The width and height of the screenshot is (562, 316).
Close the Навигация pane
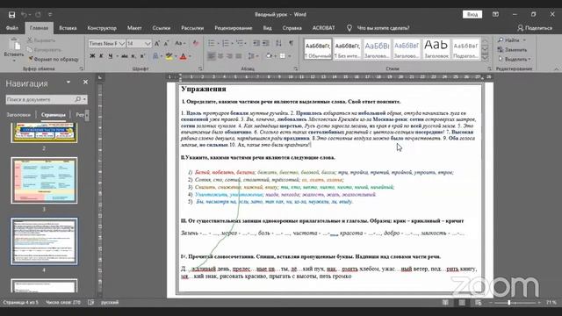tap(85, 82)
